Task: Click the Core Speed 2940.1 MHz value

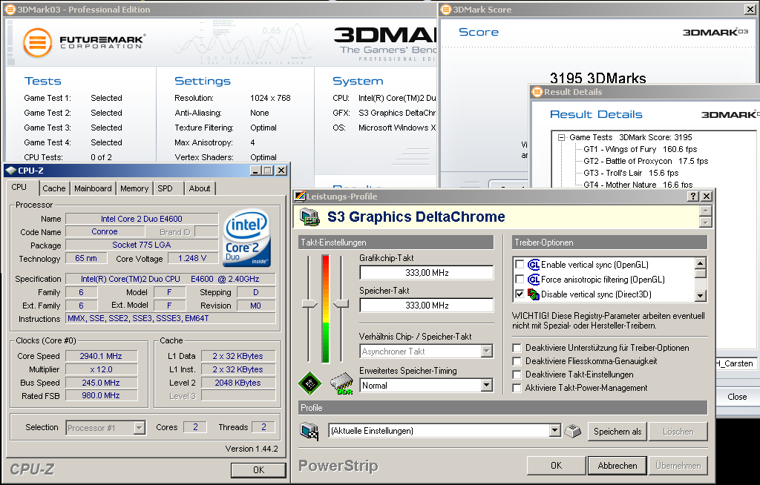Action: [101, 356]
